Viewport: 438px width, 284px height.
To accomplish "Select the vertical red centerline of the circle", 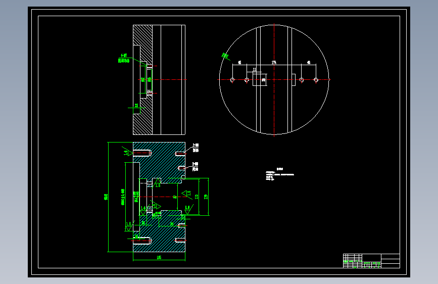I will pyautogui.click(x=274, y=80).
